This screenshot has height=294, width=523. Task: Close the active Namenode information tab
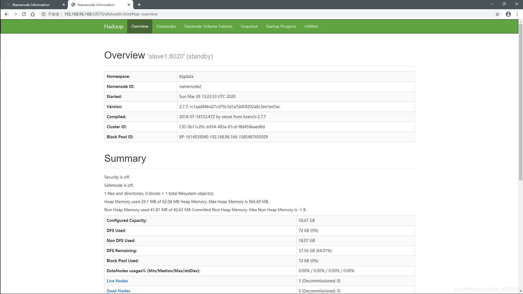tap(129, 5)
